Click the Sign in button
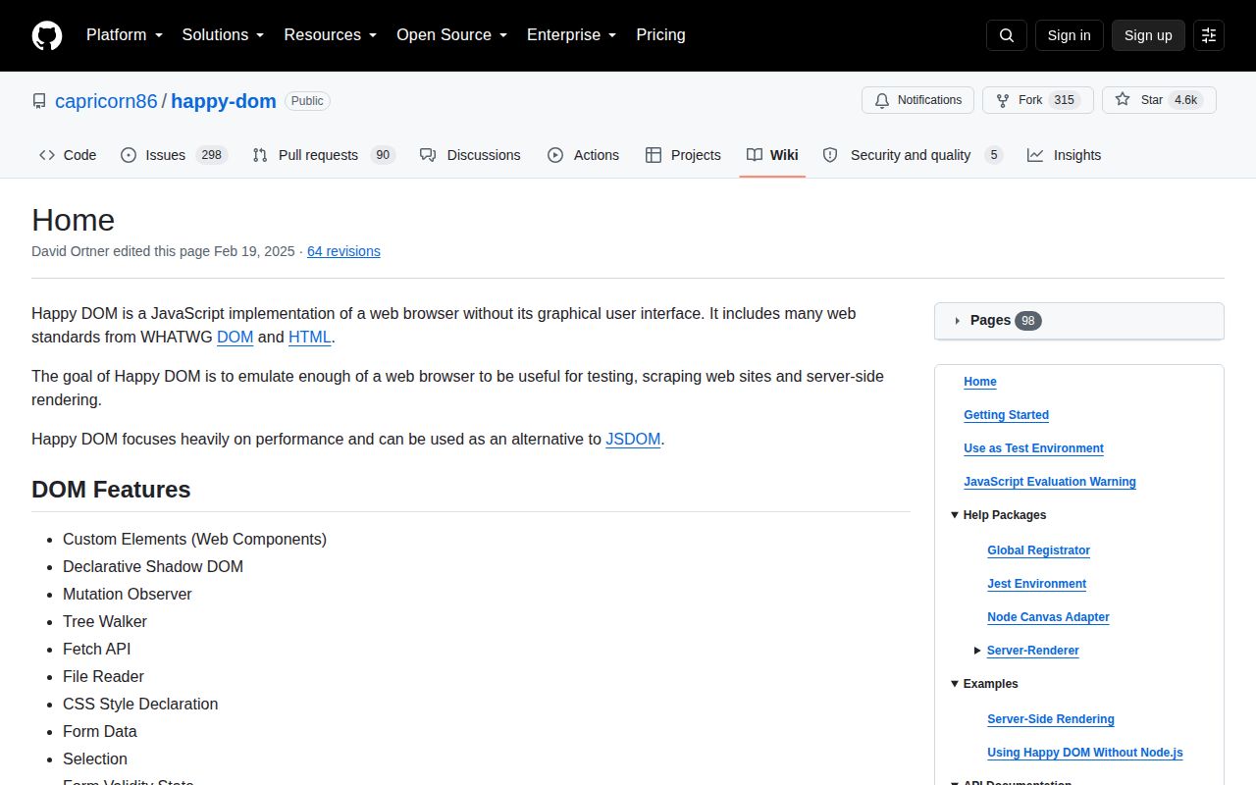The height and width of the screenshot is (785, 1256). pos(1069,35)
